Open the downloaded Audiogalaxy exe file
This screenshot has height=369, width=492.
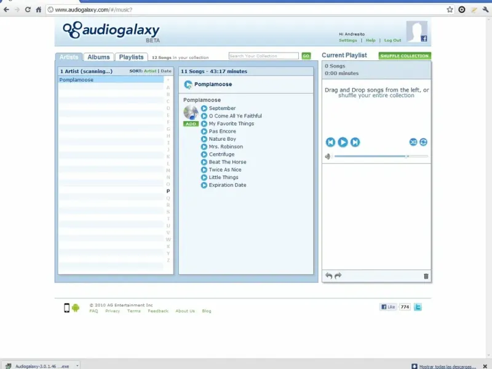coord(38,366)
